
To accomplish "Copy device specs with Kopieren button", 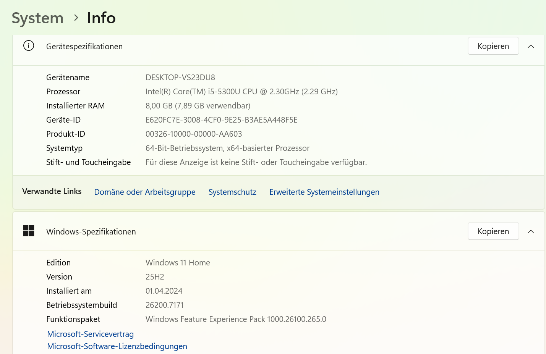I will (493, 46).
